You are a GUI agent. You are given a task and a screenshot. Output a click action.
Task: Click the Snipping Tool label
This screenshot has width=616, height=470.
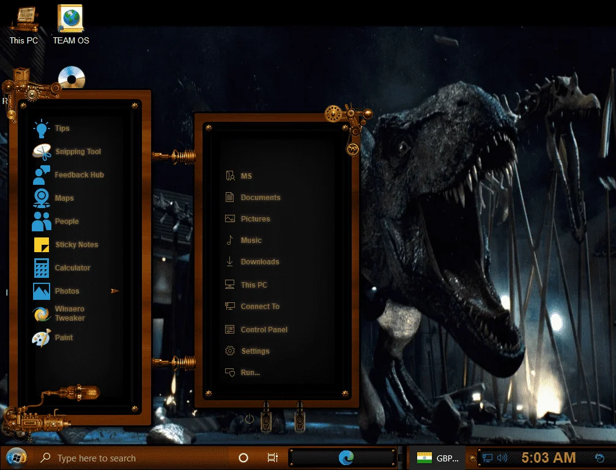(x=78, y=152)
